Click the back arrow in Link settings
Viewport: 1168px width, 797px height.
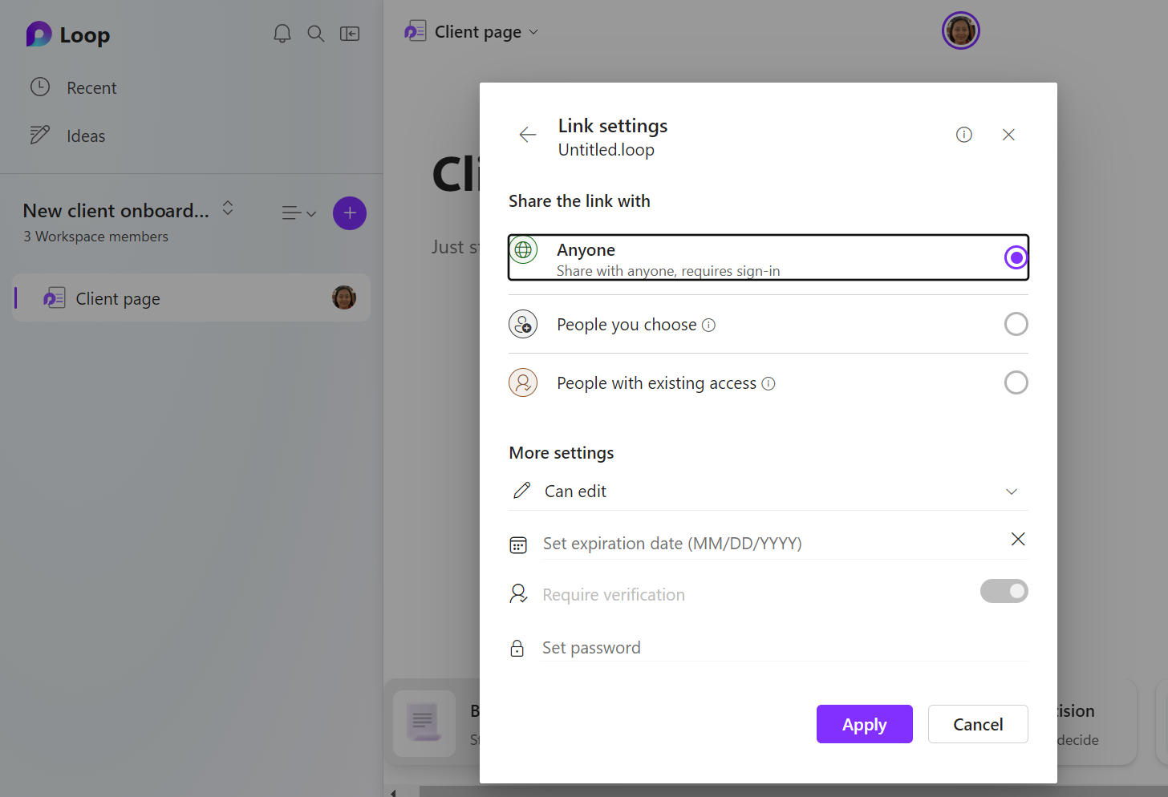click(528, 135)
